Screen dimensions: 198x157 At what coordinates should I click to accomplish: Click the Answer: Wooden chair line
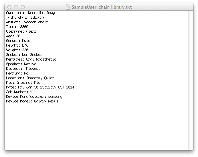click(x=27, y=22)
